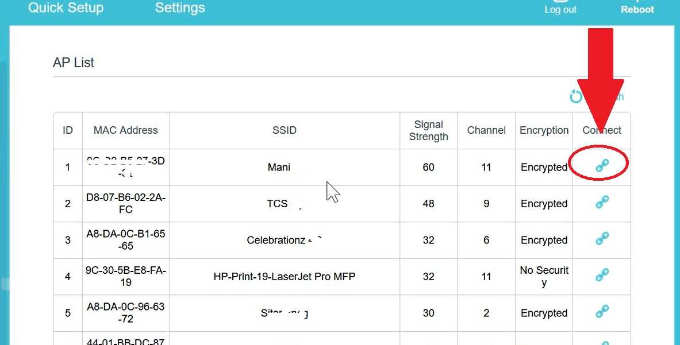Select HP-Print-19-LaserJet Pro MFP SSID text
The height and width of the screenshot is (345, 680).
(x=285, y=276)
